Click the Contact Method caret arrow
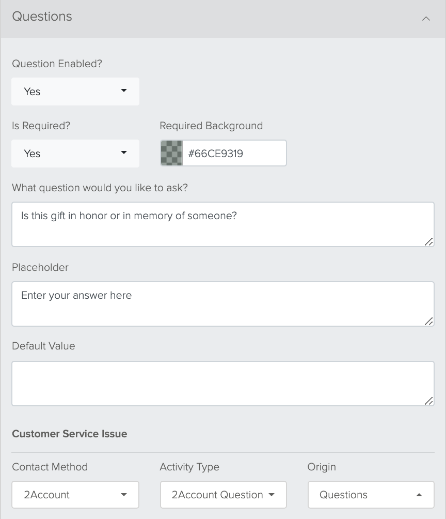This screenshot has width=446, height=519. click(x=124, y=495)
